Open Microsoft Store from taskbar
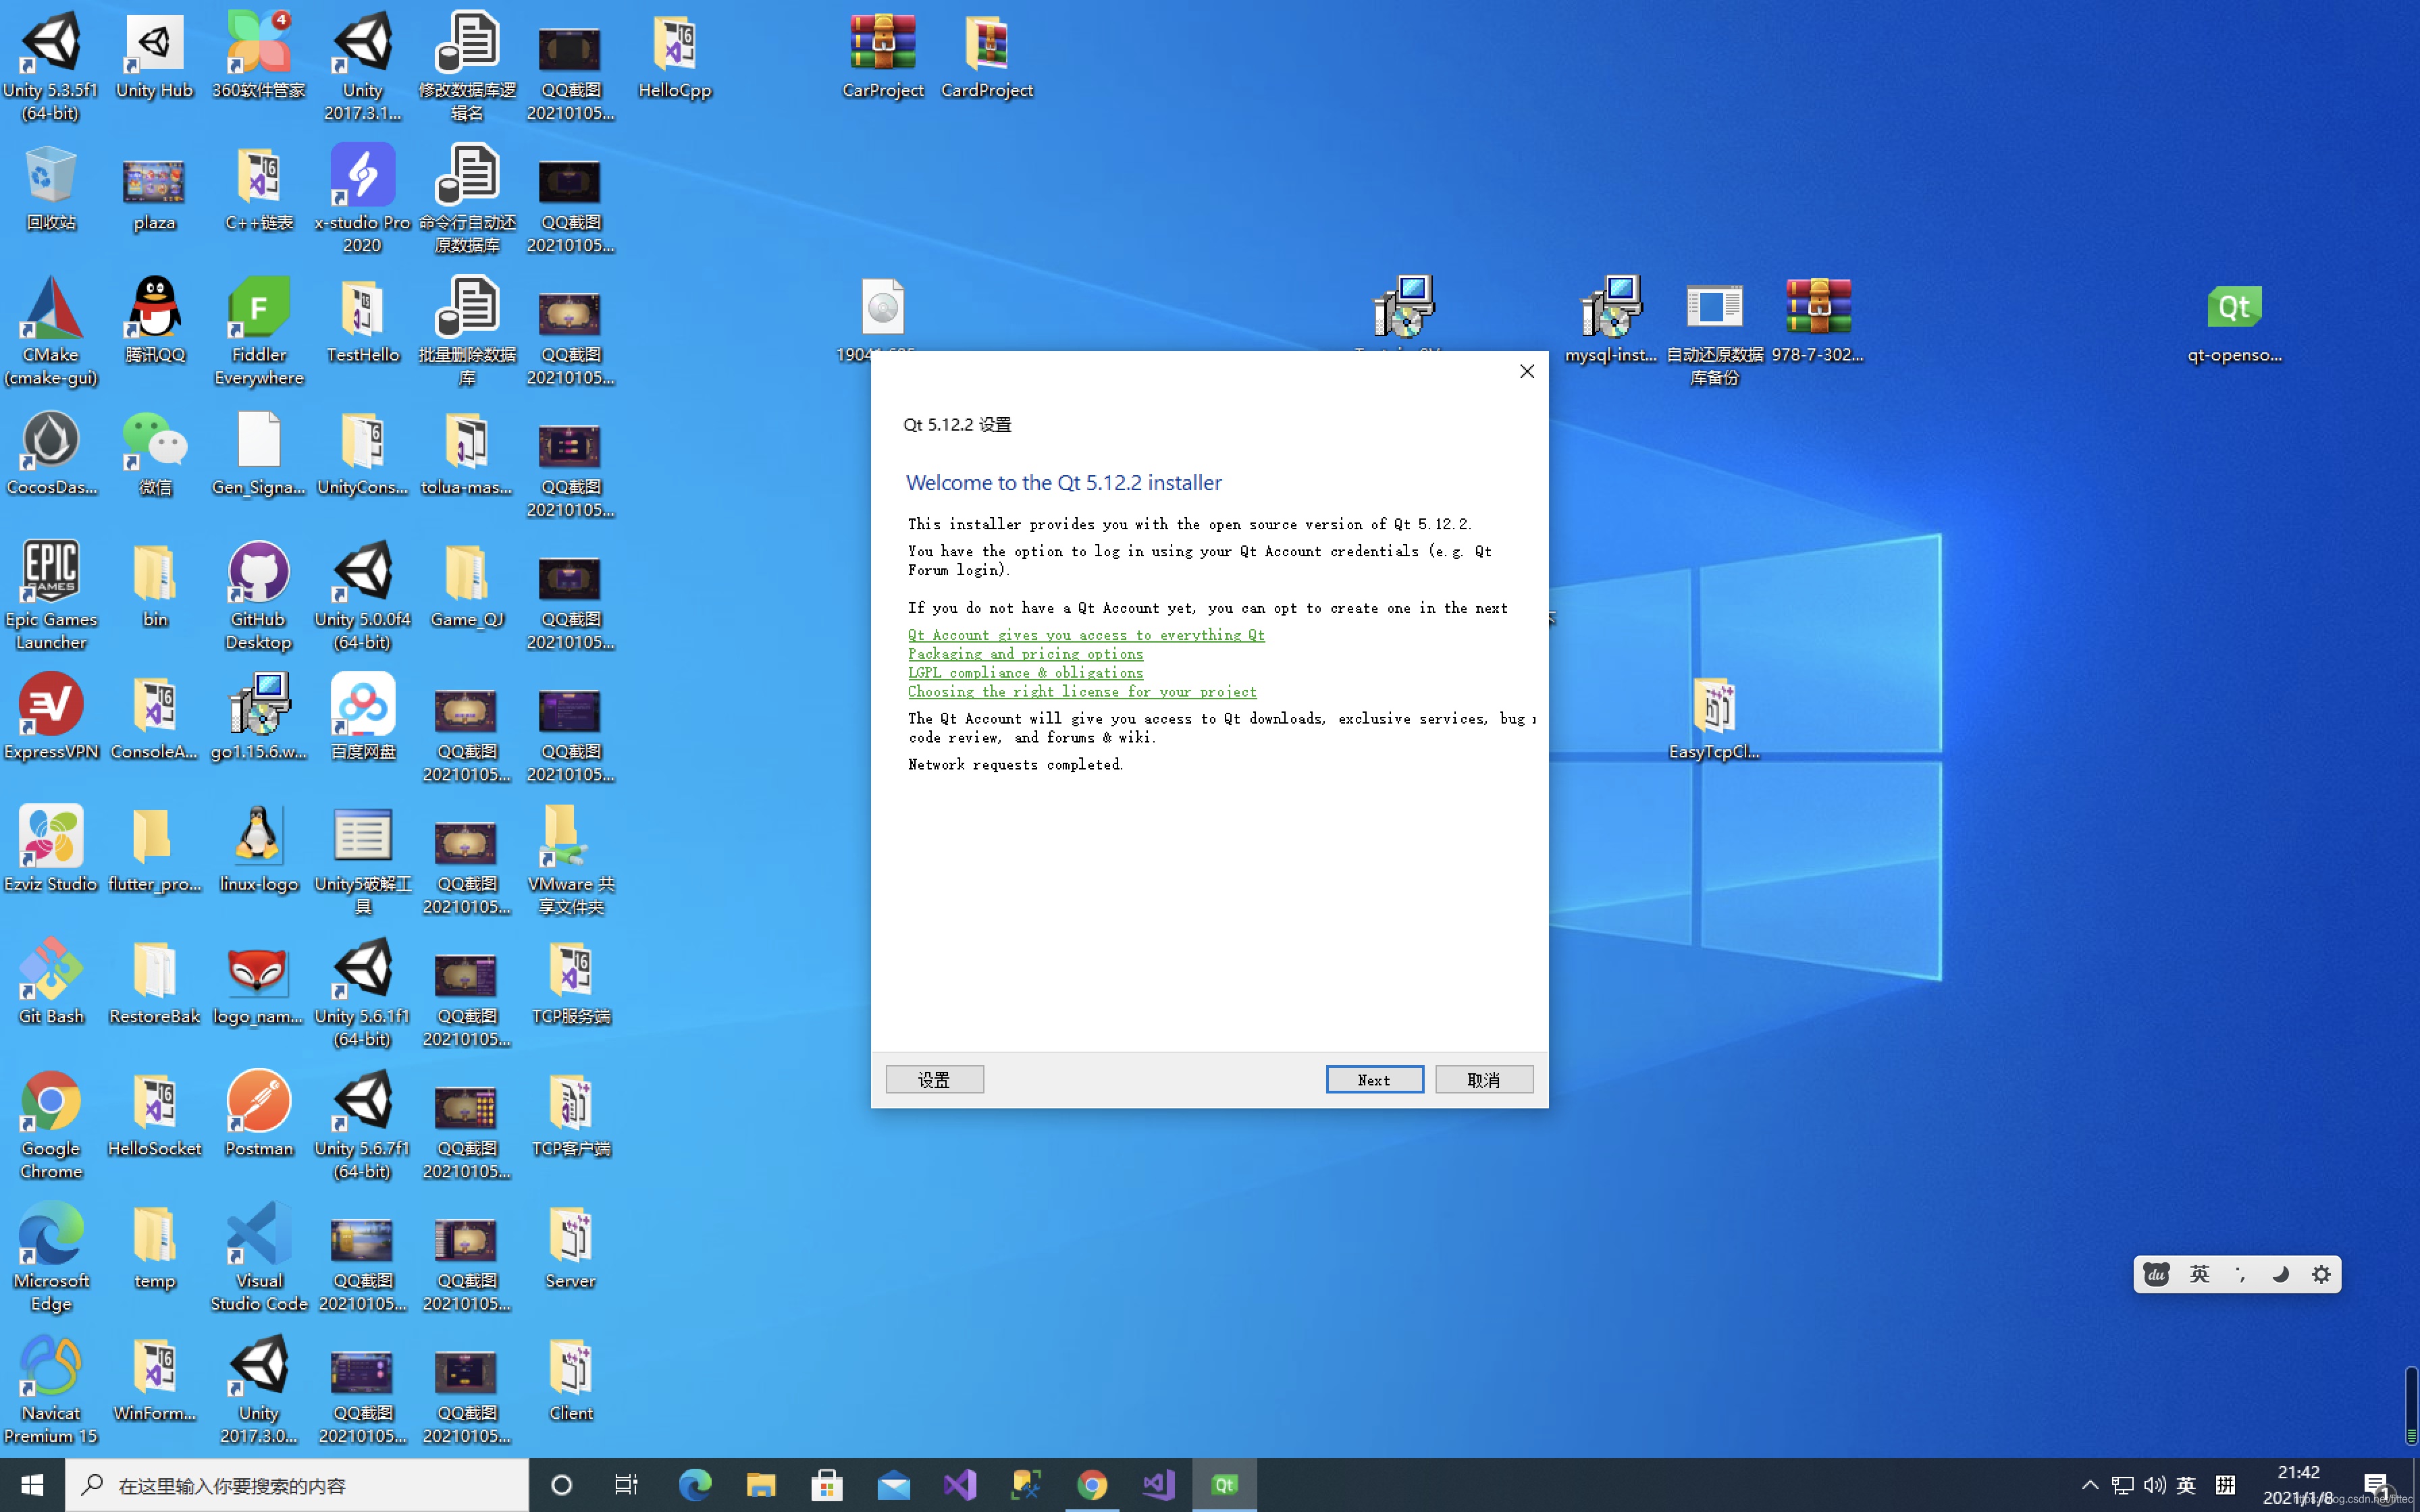 [826, 1485]
